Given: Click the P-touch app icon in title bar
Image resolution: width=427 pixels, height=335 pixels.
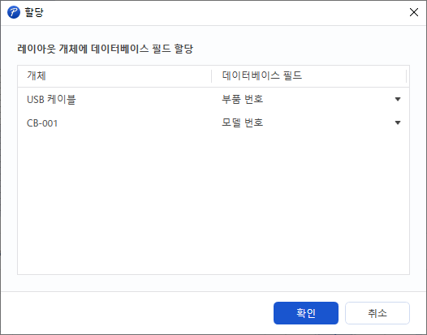Looking at the screenshot, I should (x=14, y=12).
